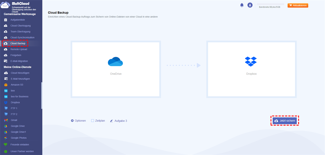Click the Gemeinsame Werkzeuge heading
This screenshot has height=155, width=325.
pyautogui.click(x=19, y=14)
